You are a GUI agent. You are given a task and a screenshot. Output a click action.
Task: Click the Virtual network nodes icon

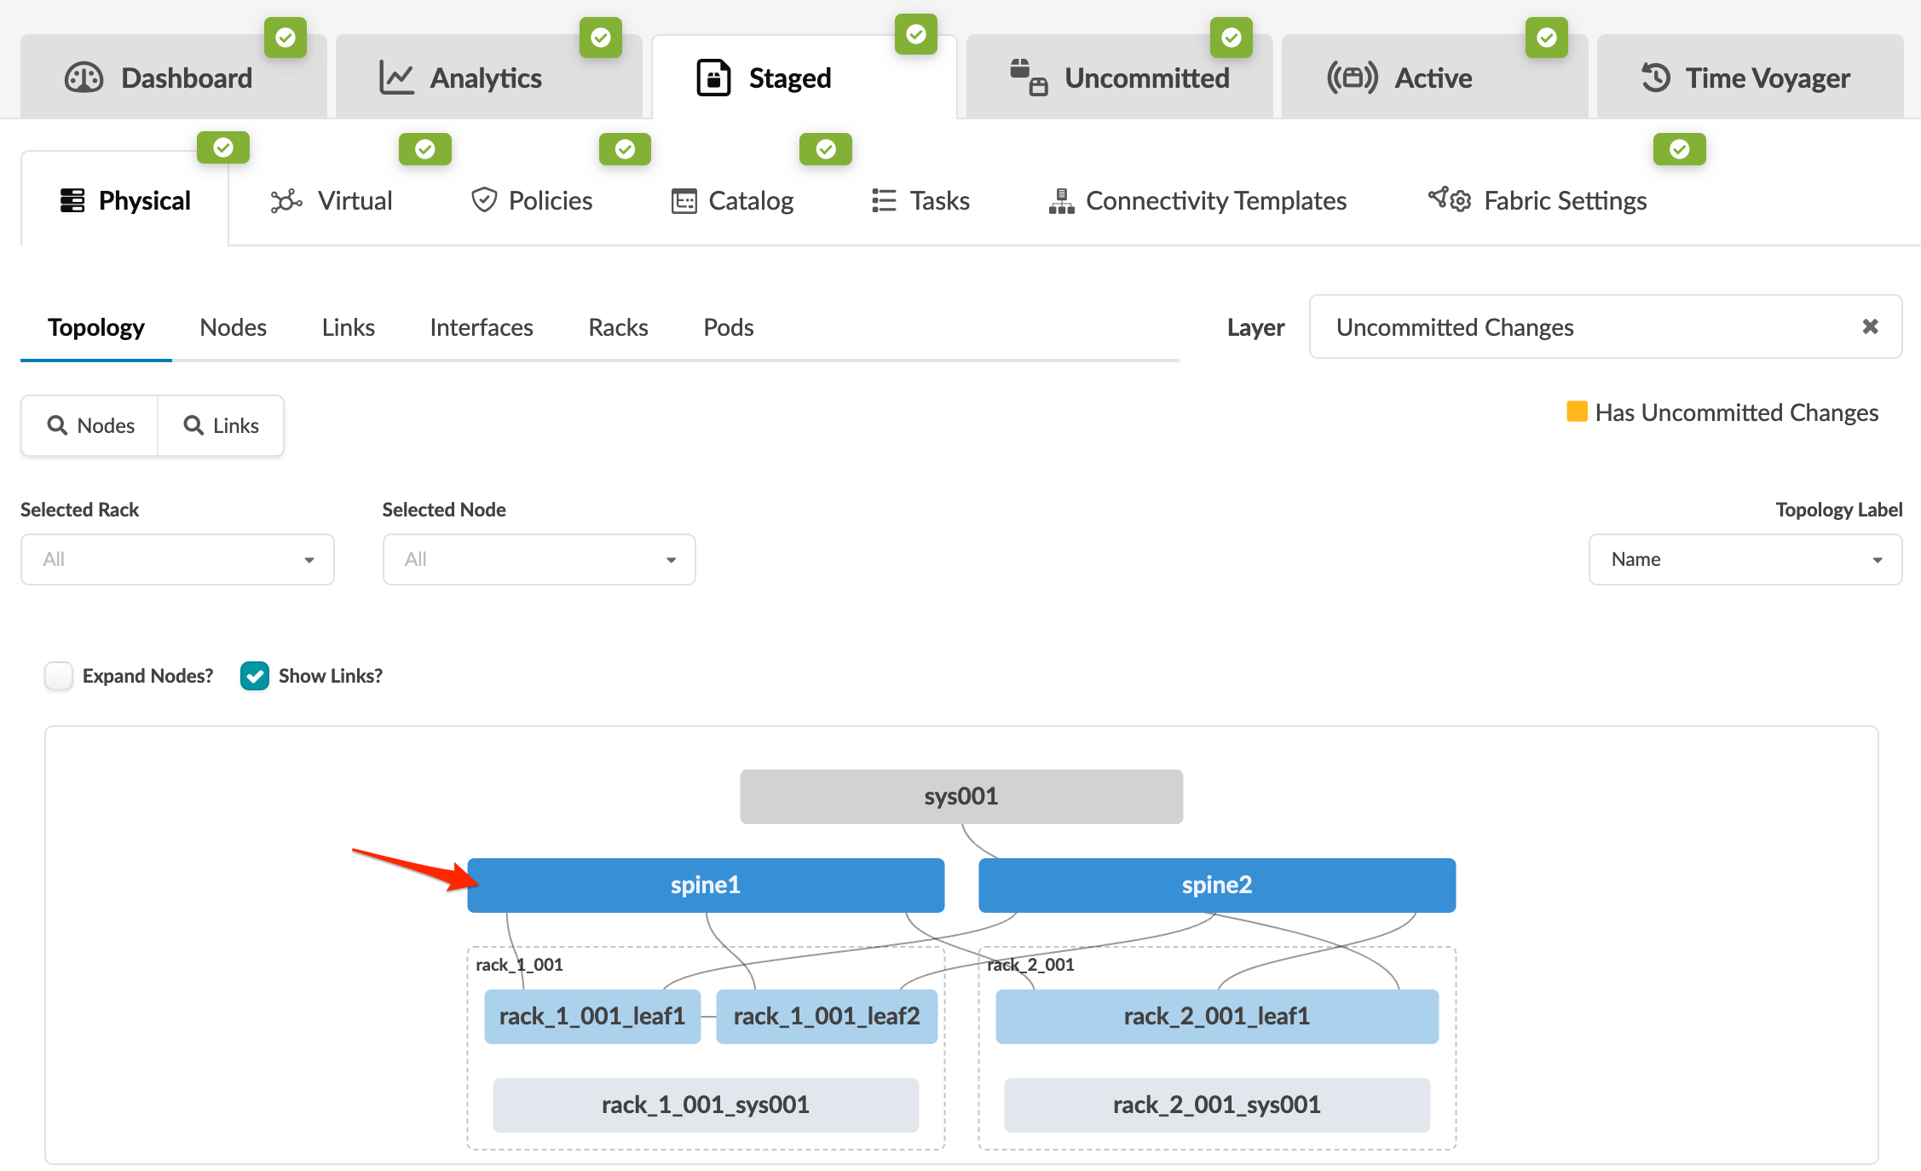[x=286, y=201]
